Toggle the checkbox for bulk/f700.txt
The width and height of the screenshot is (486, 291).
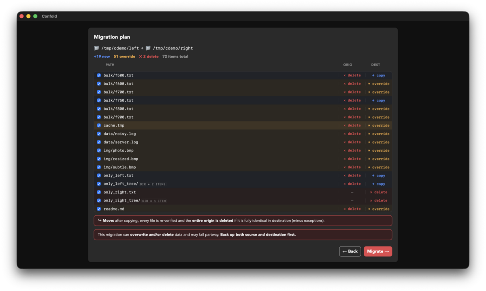99,92
